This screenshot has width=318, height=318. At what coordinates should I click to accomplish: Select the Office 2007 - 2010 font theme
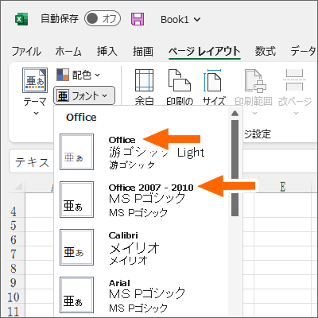[141, 200]
